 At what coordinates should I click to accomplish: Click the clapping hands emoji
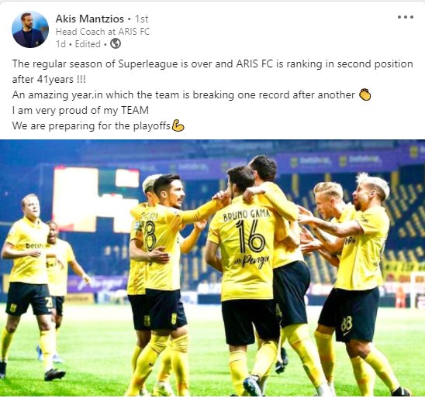pyautogui.click(x=365, y=95)
